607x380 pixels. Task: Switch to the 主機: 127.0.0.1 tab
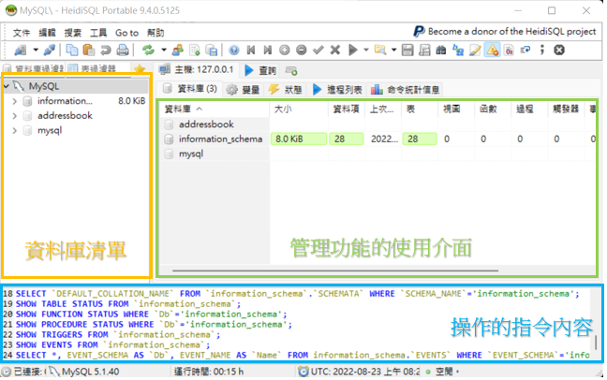tap(197, 69)
